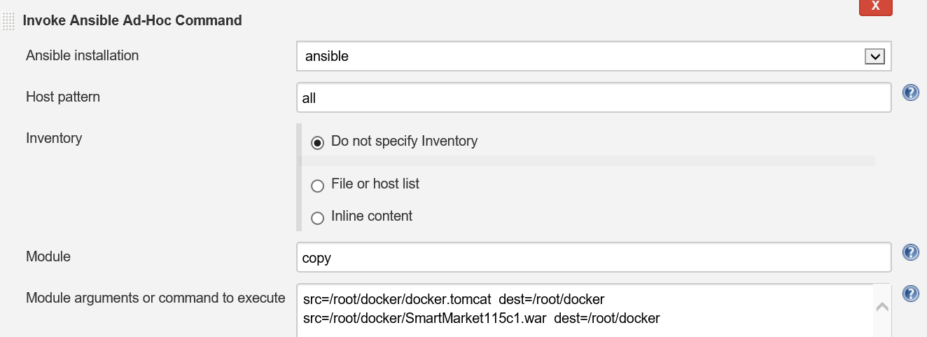The image size is (927, 337).
Task: Click the Ansible installation label
Action: [x=83, y=55]
